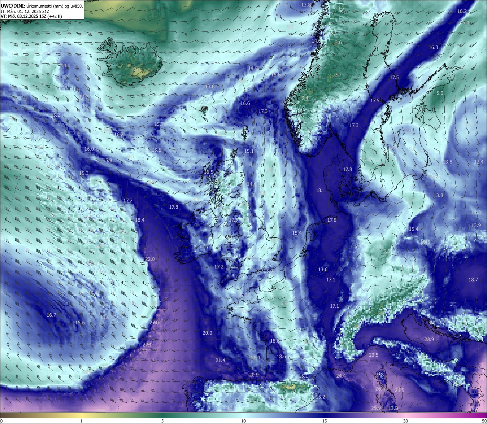Click the 20.0 value label
The width and height of the screenshot is (487, 424).
click(x=207, y=333)
